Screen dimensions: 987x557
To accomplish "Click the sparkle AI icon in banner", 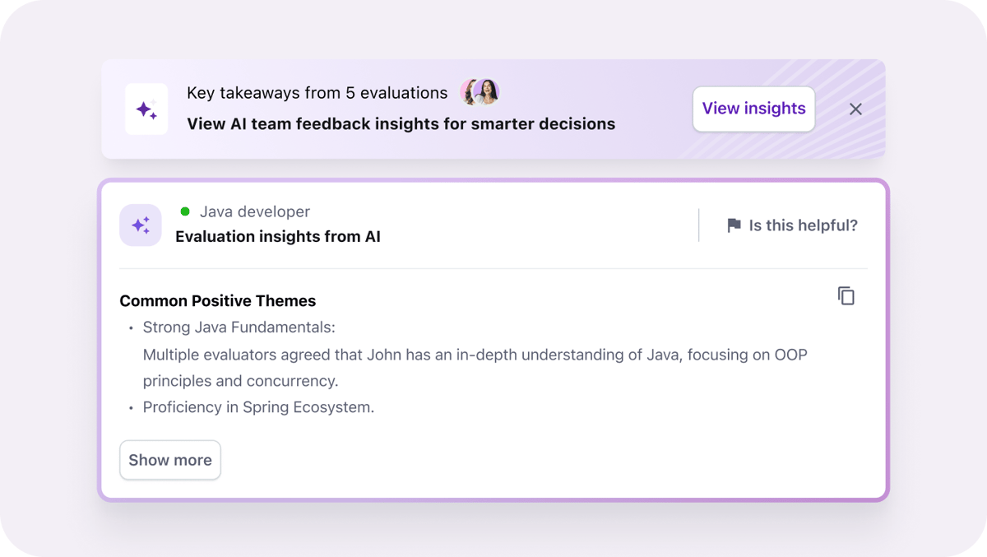I will 146,109.
